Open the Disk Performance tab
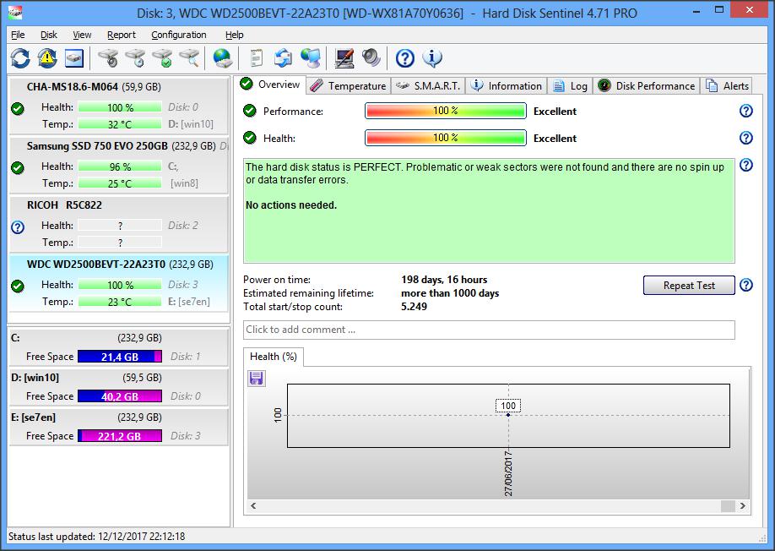Viewport: 775px width, 551px height. [647, 85]
